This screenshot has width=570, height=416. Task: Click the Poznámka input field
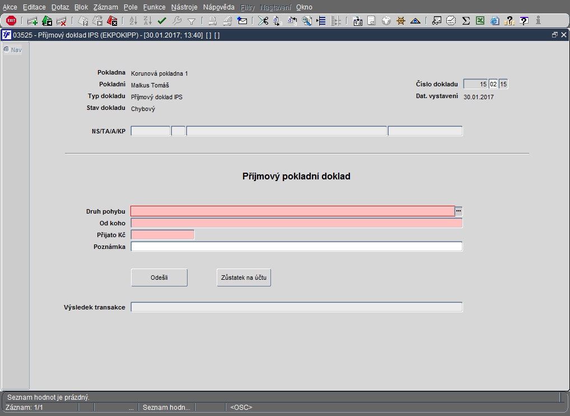[297, 246]
